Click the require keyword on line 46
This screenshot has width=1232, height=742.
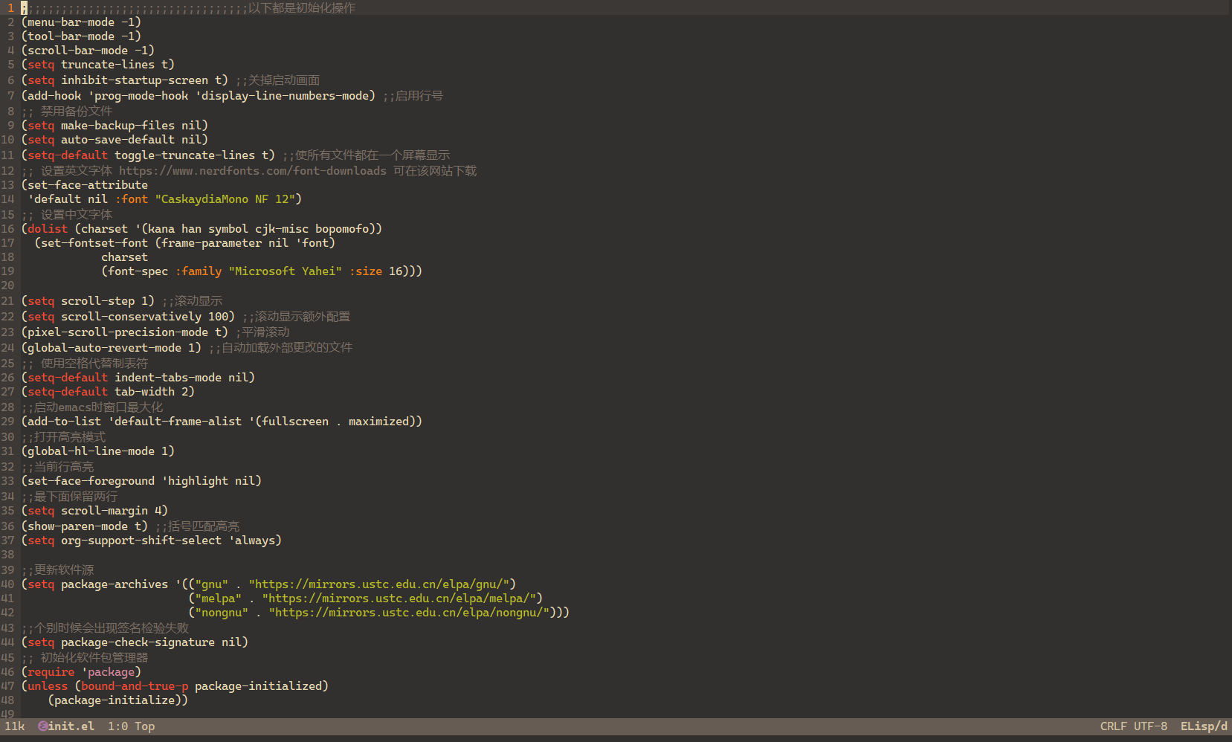[x=51, y=672]
